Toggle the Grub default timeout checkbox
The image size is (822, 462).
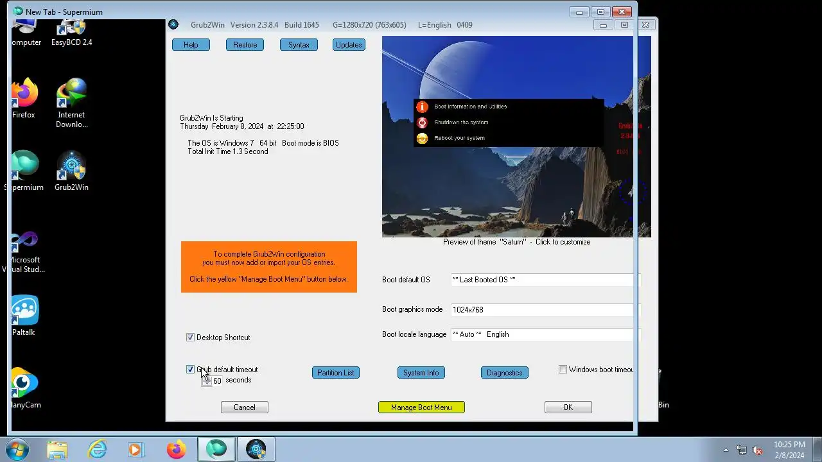(190, 370)
